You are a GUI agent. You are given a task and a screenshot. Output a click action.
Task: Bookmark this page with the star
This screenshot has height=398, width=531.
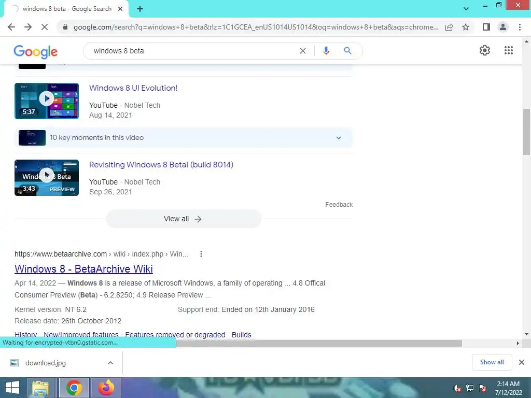coord(466,27)
